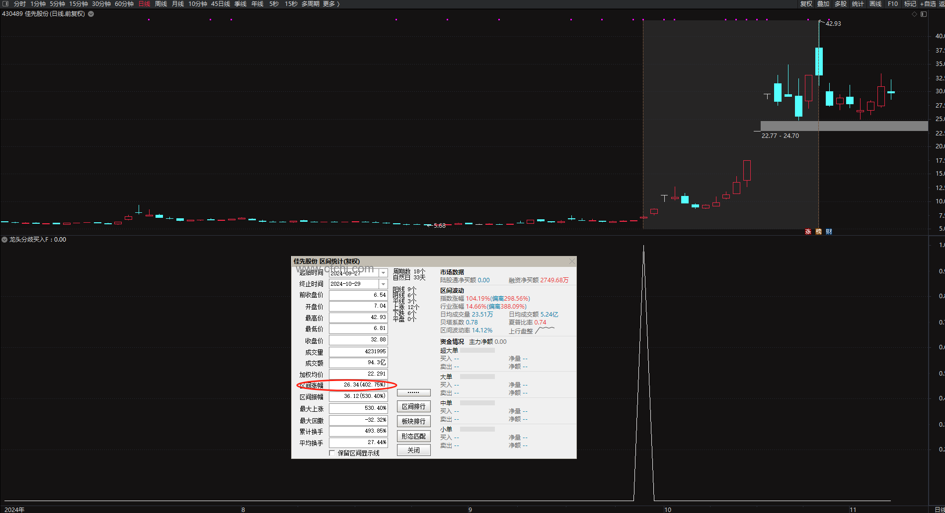Click the 5.68 low price label on chart
945x513 pixels.
coord(440,226)
